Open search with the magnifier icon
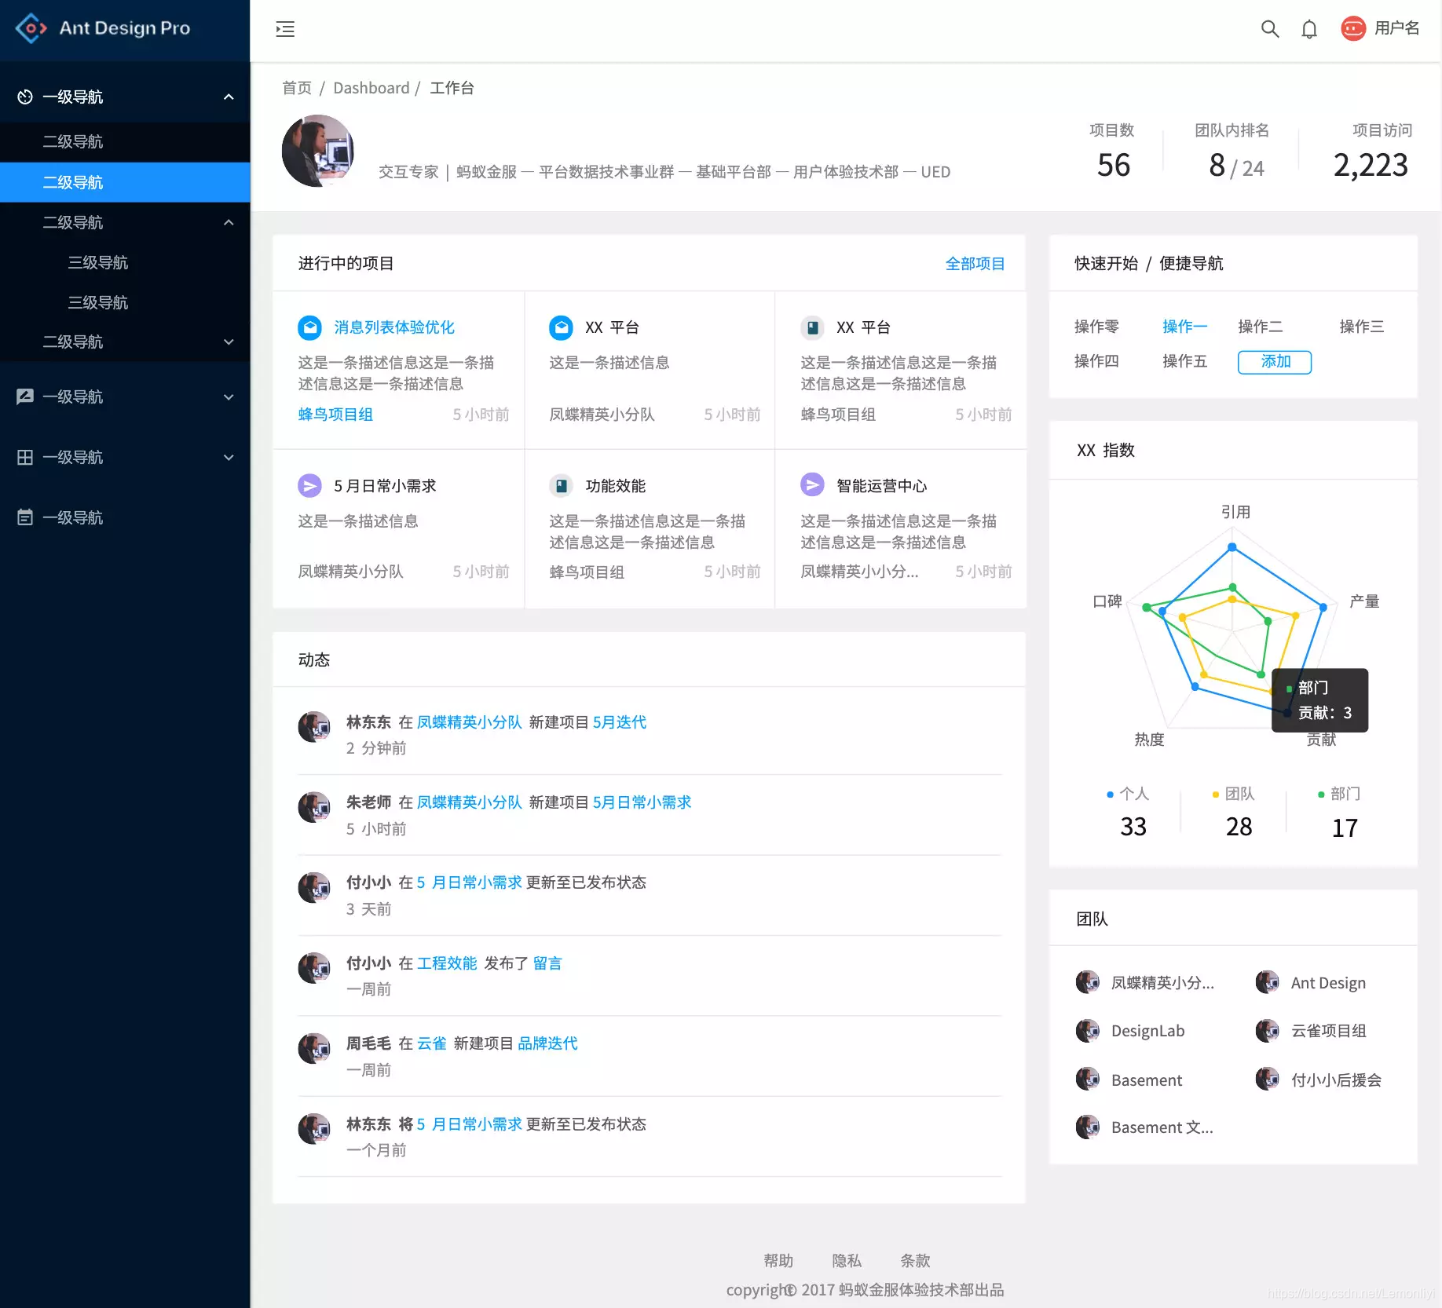Screen dimensions: 1442x1308 point(1269,29)
